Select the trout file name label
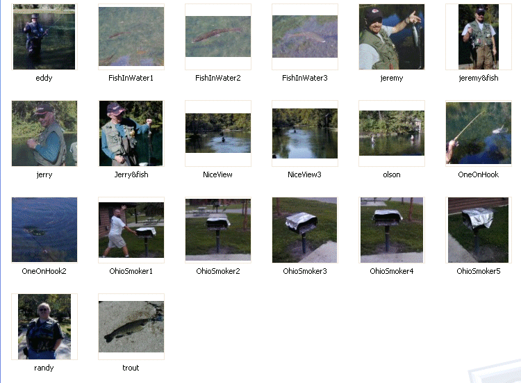This screenshot has height=383, width=521. click(x=131, y=368)
